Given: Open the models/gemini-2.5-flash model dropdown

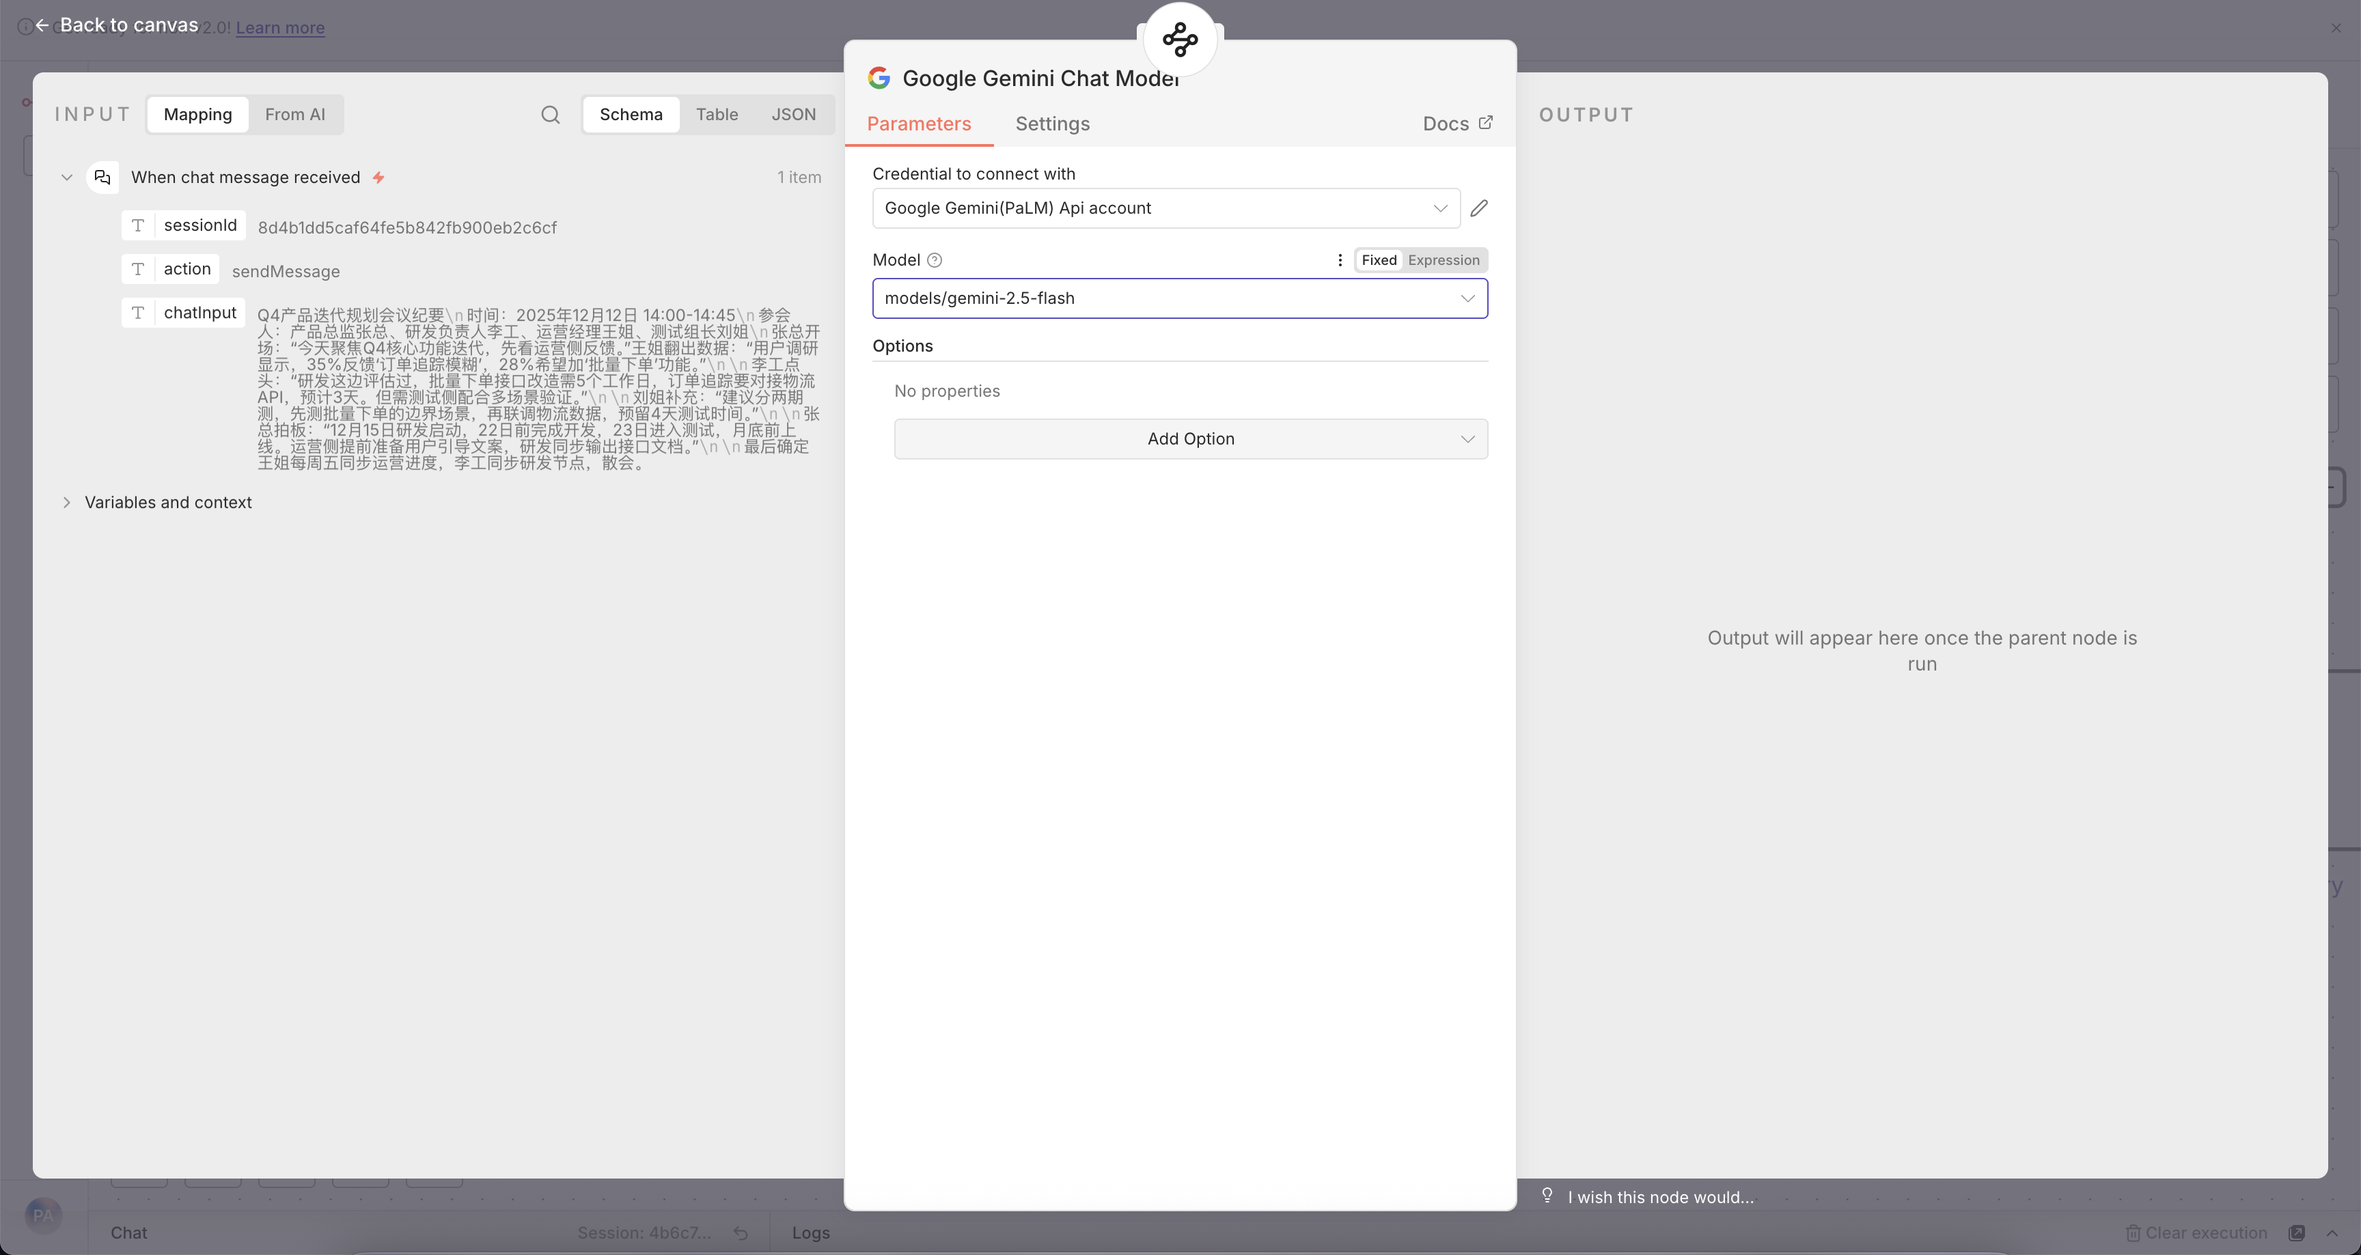Looking at the screenshot, I should 1178,298.
